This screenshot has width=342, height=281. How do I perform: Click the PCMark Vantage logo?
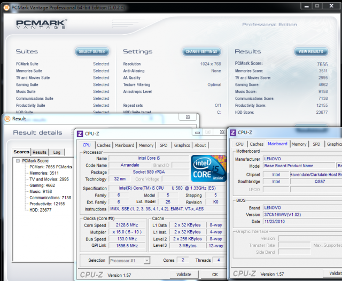coord(42,24)
